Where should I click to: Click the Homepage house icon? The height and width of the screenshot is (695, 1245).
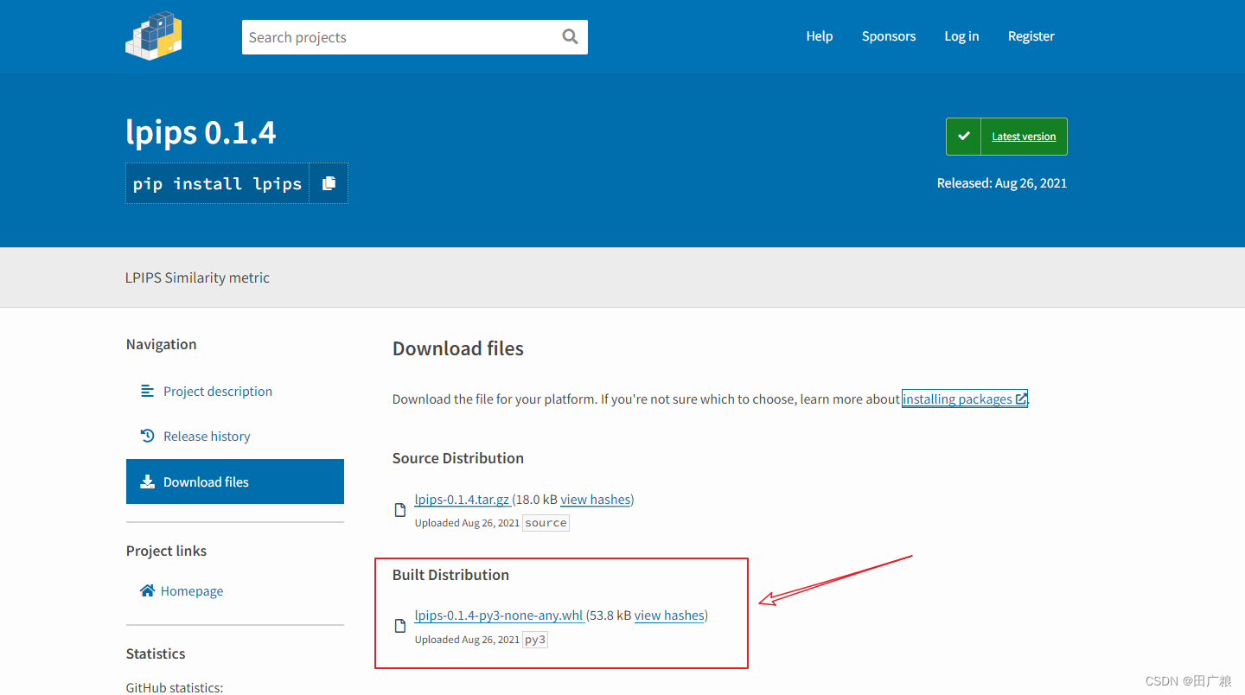click(x=146, y=590)
